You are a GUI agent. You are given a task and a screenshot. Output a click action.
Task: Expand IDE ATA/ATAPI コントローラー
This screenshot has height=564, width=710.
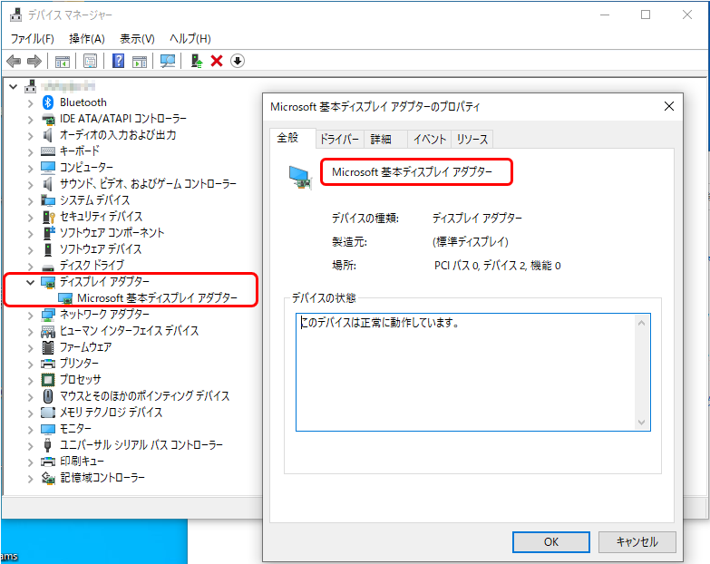30,120
